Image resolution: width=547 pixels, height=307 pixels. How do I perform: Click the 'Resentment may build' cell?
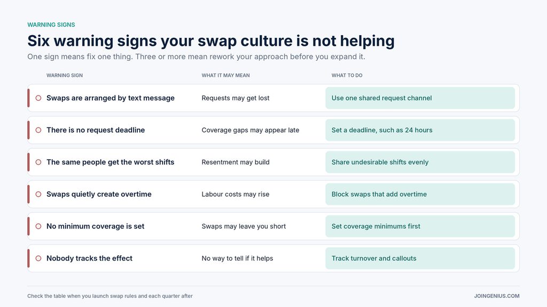pyautogui.click(x=236, y=162)
